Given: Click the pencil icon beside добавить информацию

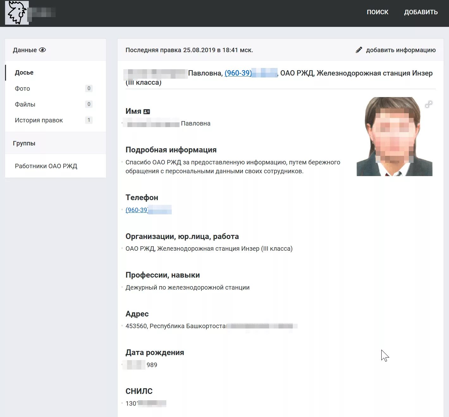Looking at the screenshot, I should 359,50.
